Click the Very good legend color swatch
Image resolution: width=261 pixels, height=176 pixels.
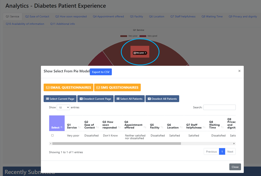coord(143,36)
